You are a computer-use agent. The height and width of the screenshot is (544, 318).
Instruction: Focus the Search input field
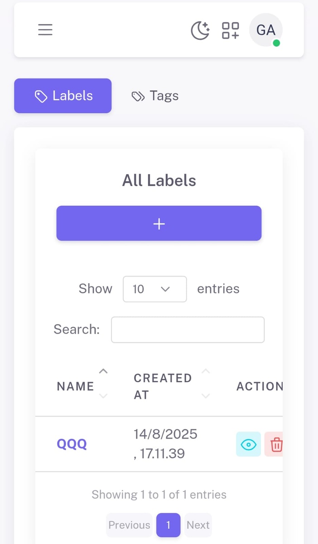(x=188, y=330)
